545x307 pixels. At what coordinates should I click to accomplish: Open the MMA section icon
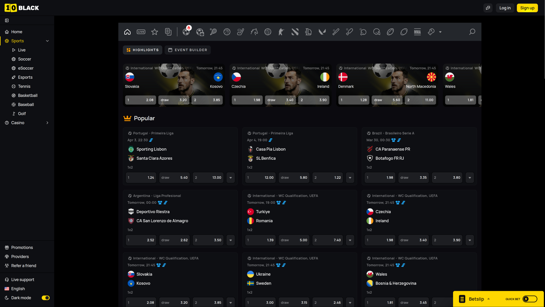417,32
